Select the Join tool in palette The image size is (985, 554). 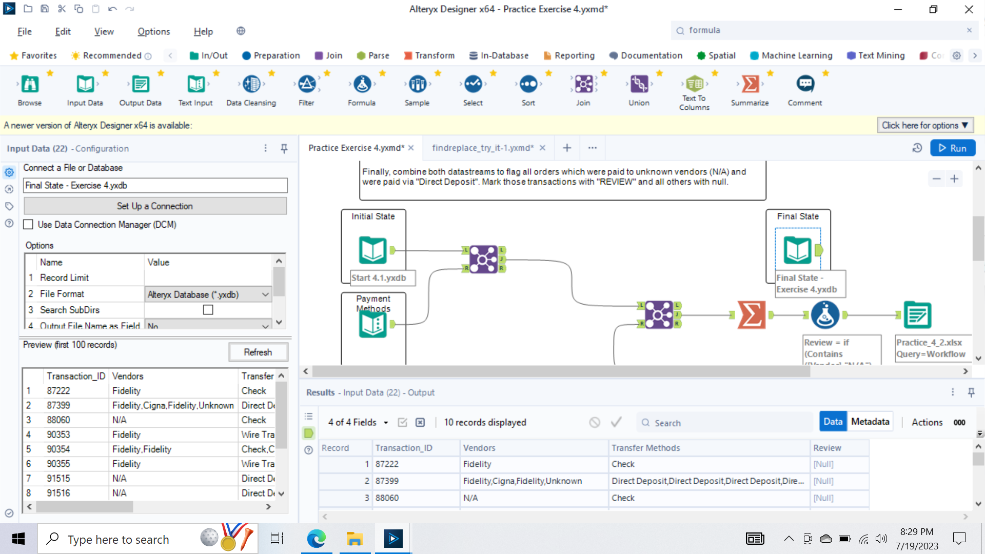point(583,84)
